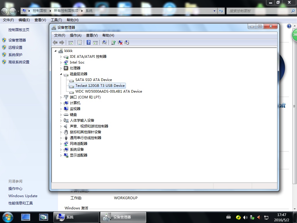Expand the 计算机 node
The height and width of the screenshot is (223, 297).
(61, 103)
